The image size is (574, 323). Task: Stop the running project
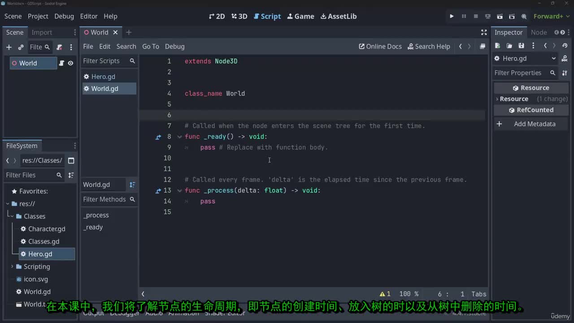(x=476, y=16)
